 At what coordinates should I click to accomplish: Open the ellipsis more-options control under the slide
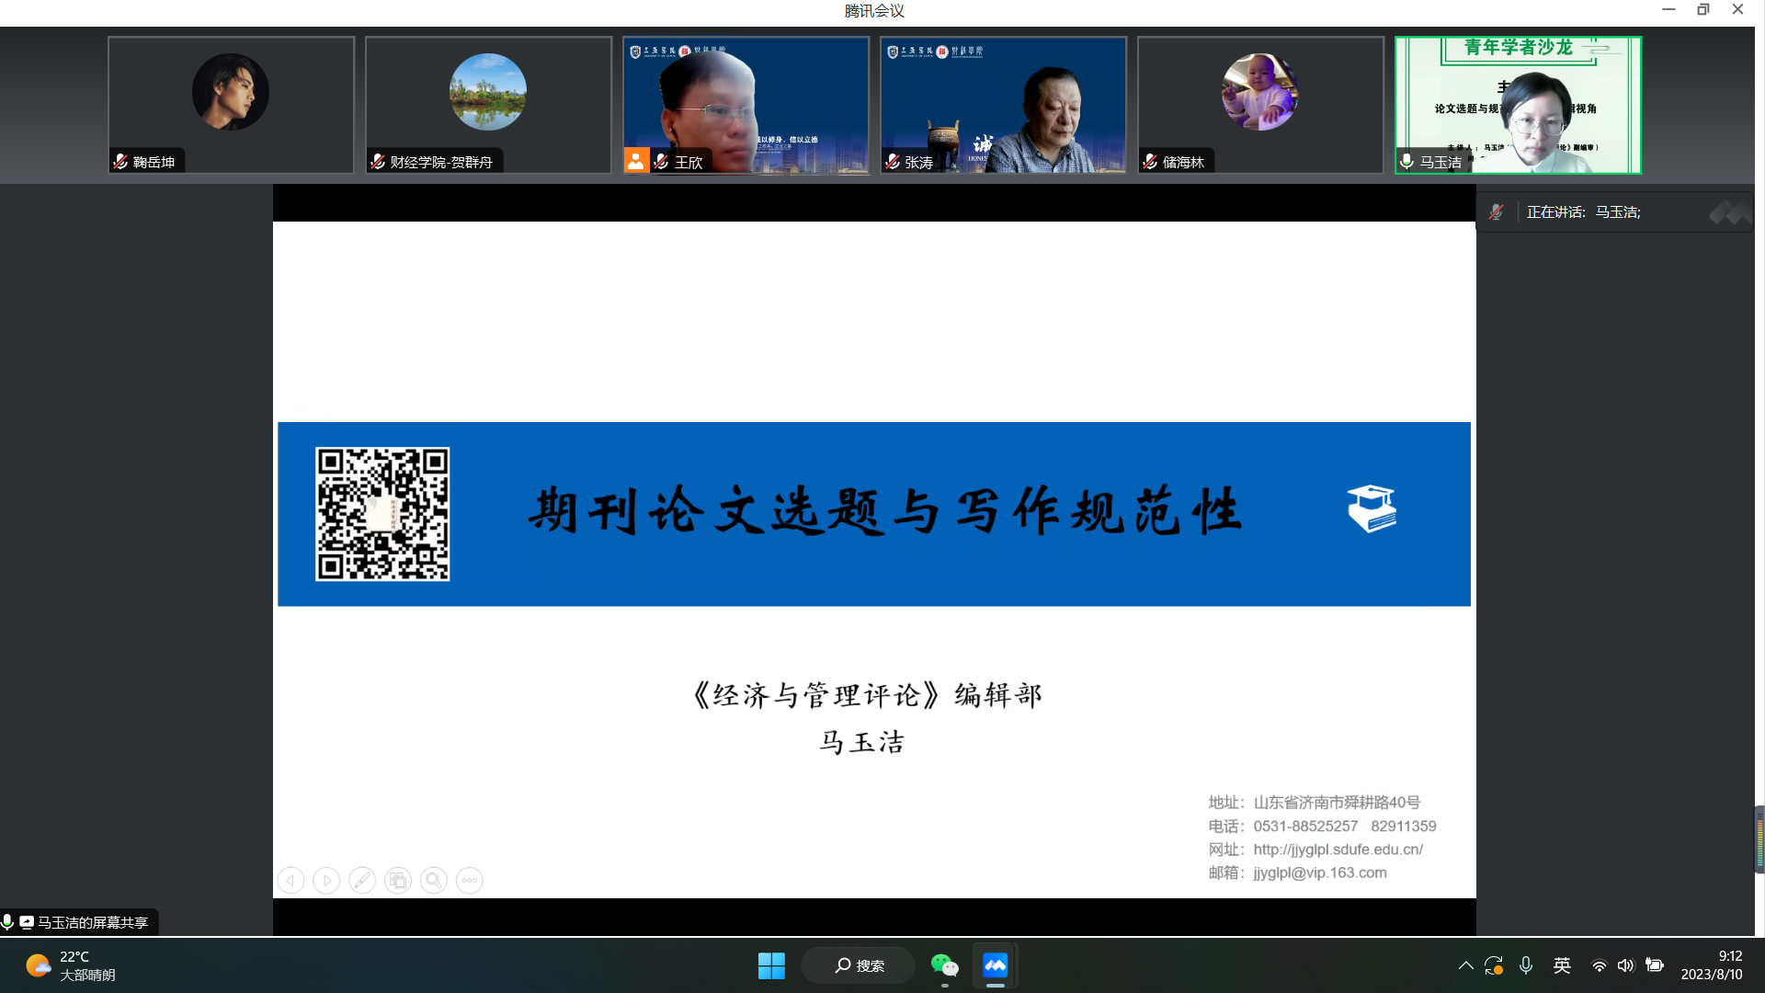point(469,880)
